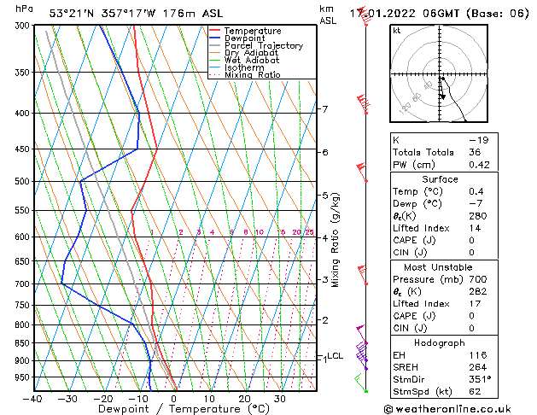
Task: Click the red wind barb at 500 hPa
Action: tap(362, 172)
